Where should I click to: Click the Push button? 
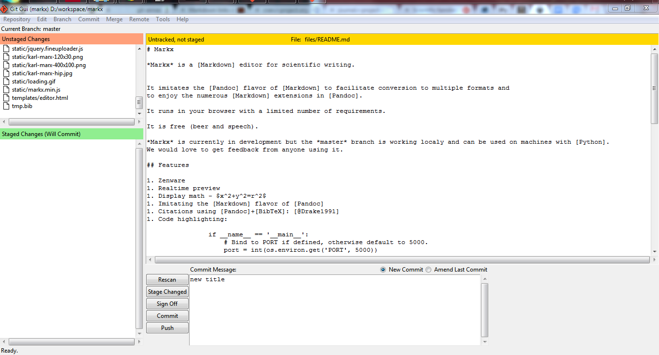[167, 328]
